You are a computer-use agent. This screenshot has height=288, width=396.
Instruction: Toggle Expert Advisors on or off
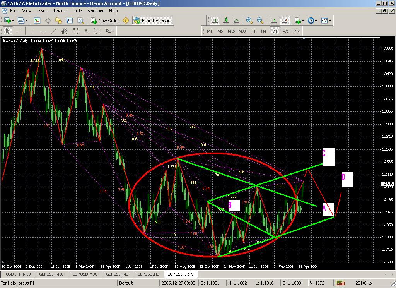point(153,21)
